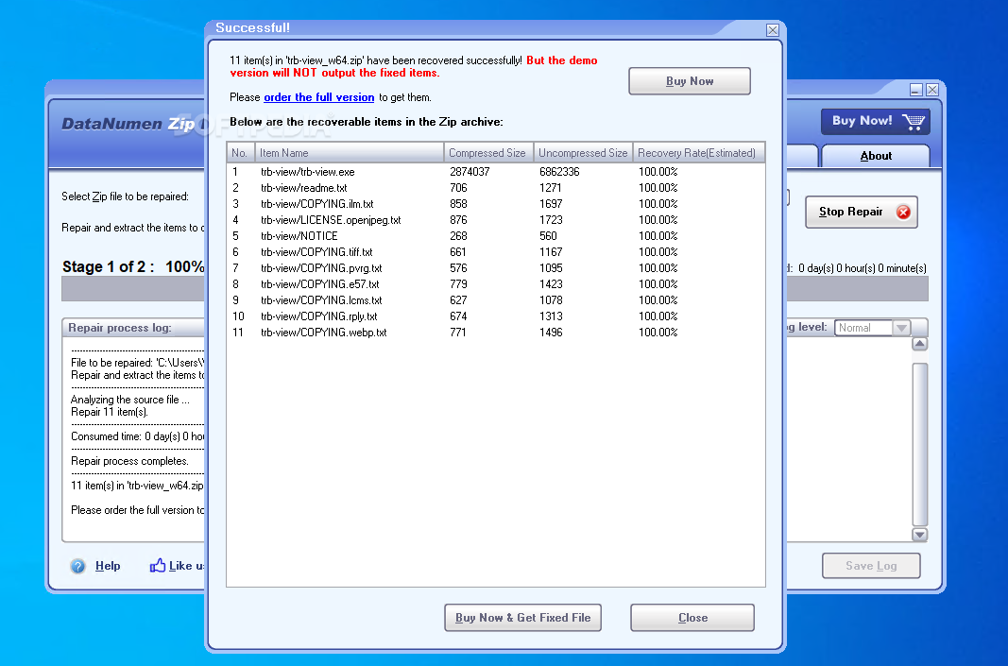Click log line 'Analyzing the source file ...'
Viewport: 1008px width, 666px height.
[x=129, y=400]
